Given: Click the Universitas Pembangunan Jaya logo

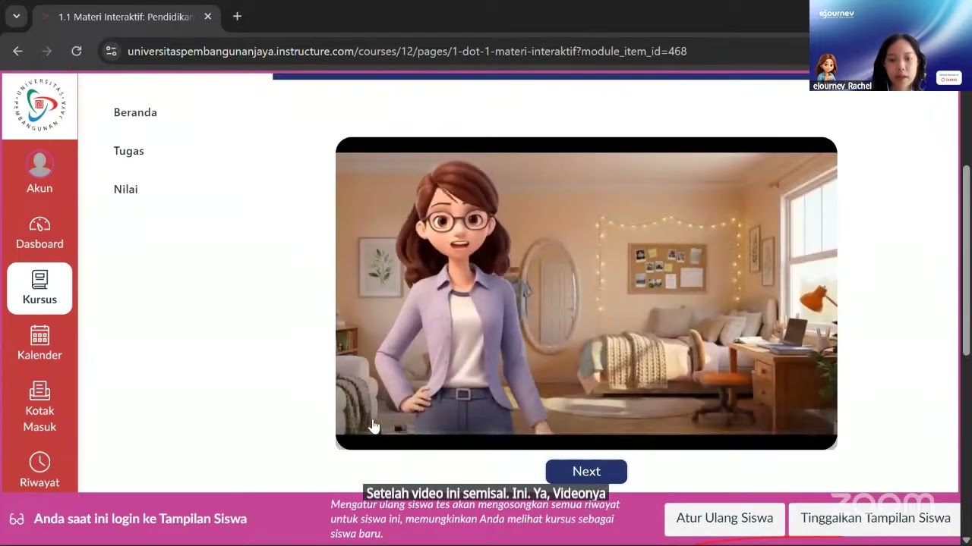Looking at the screenshot, I should click(39, 106).
